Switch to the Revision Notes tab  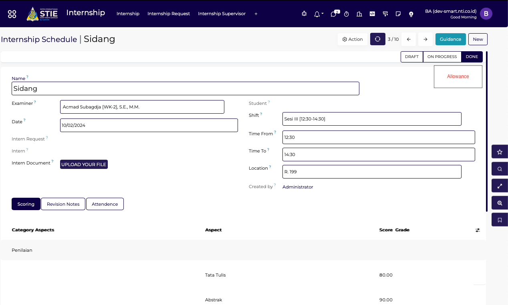point(63,204)
